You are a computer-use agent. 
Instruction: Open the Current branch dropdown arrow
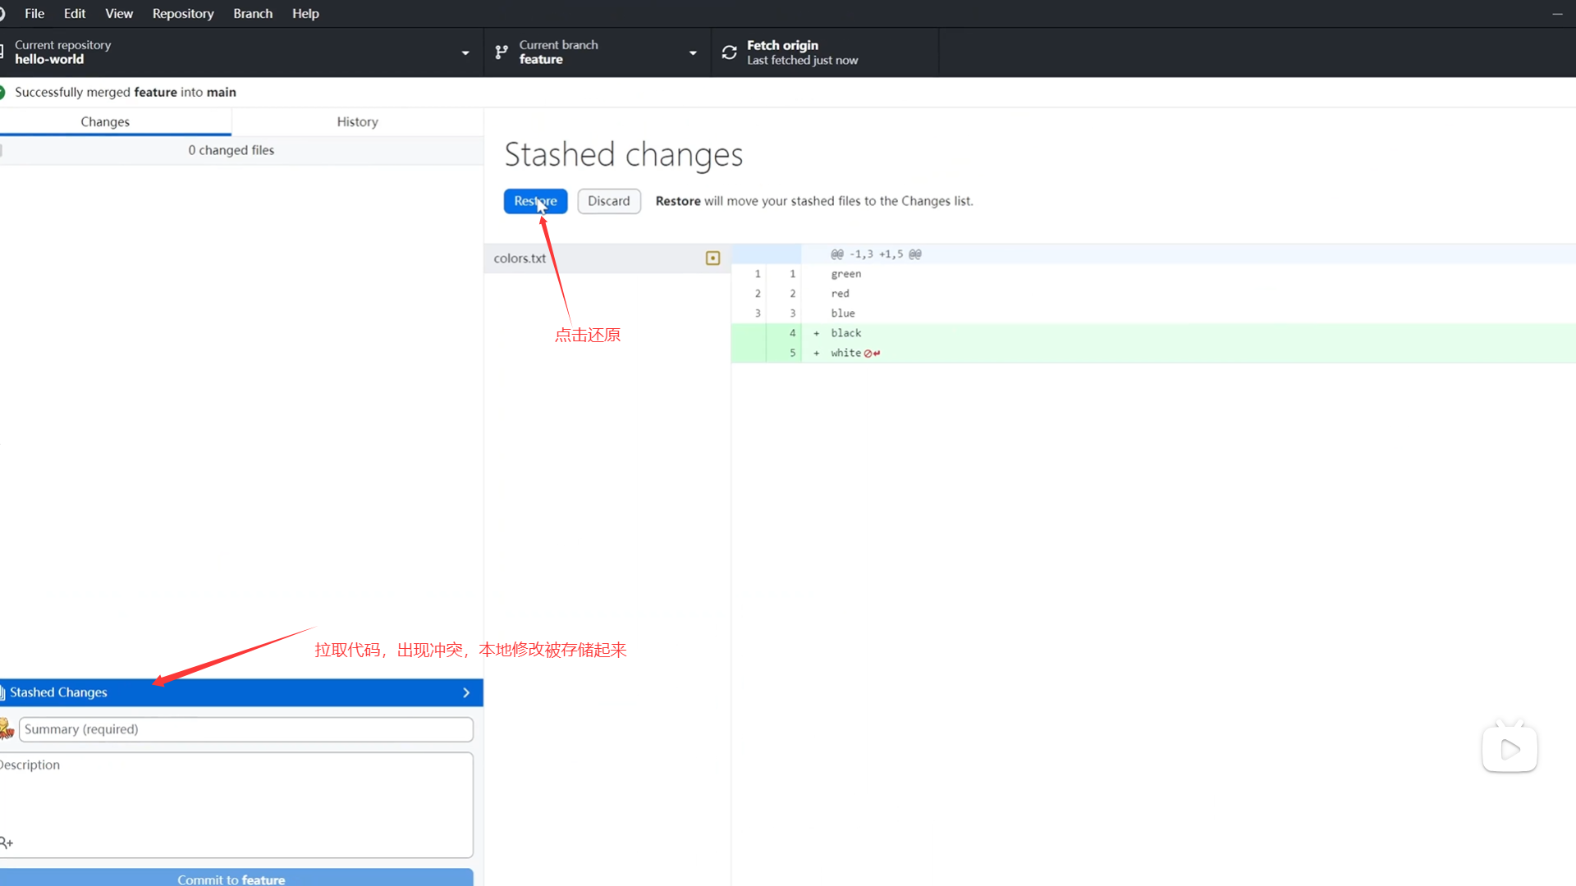pyautogui.click(x=693, y=53)
